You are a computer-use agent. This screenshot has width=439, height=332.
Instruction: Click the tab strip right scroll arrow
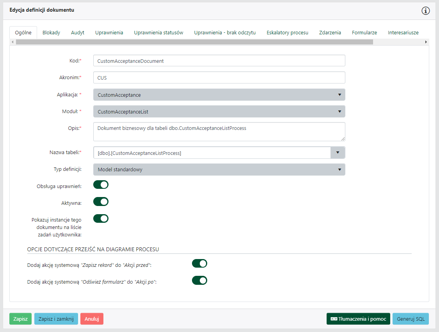pyautogui.click(x=426, y=42)
